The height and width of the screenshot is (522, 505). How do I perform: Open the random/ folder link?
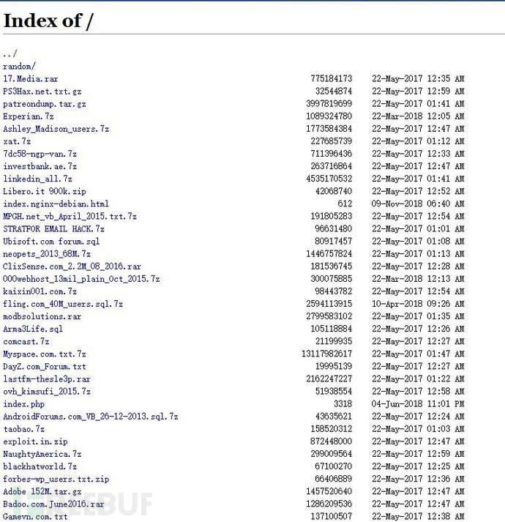click(19, 66)
